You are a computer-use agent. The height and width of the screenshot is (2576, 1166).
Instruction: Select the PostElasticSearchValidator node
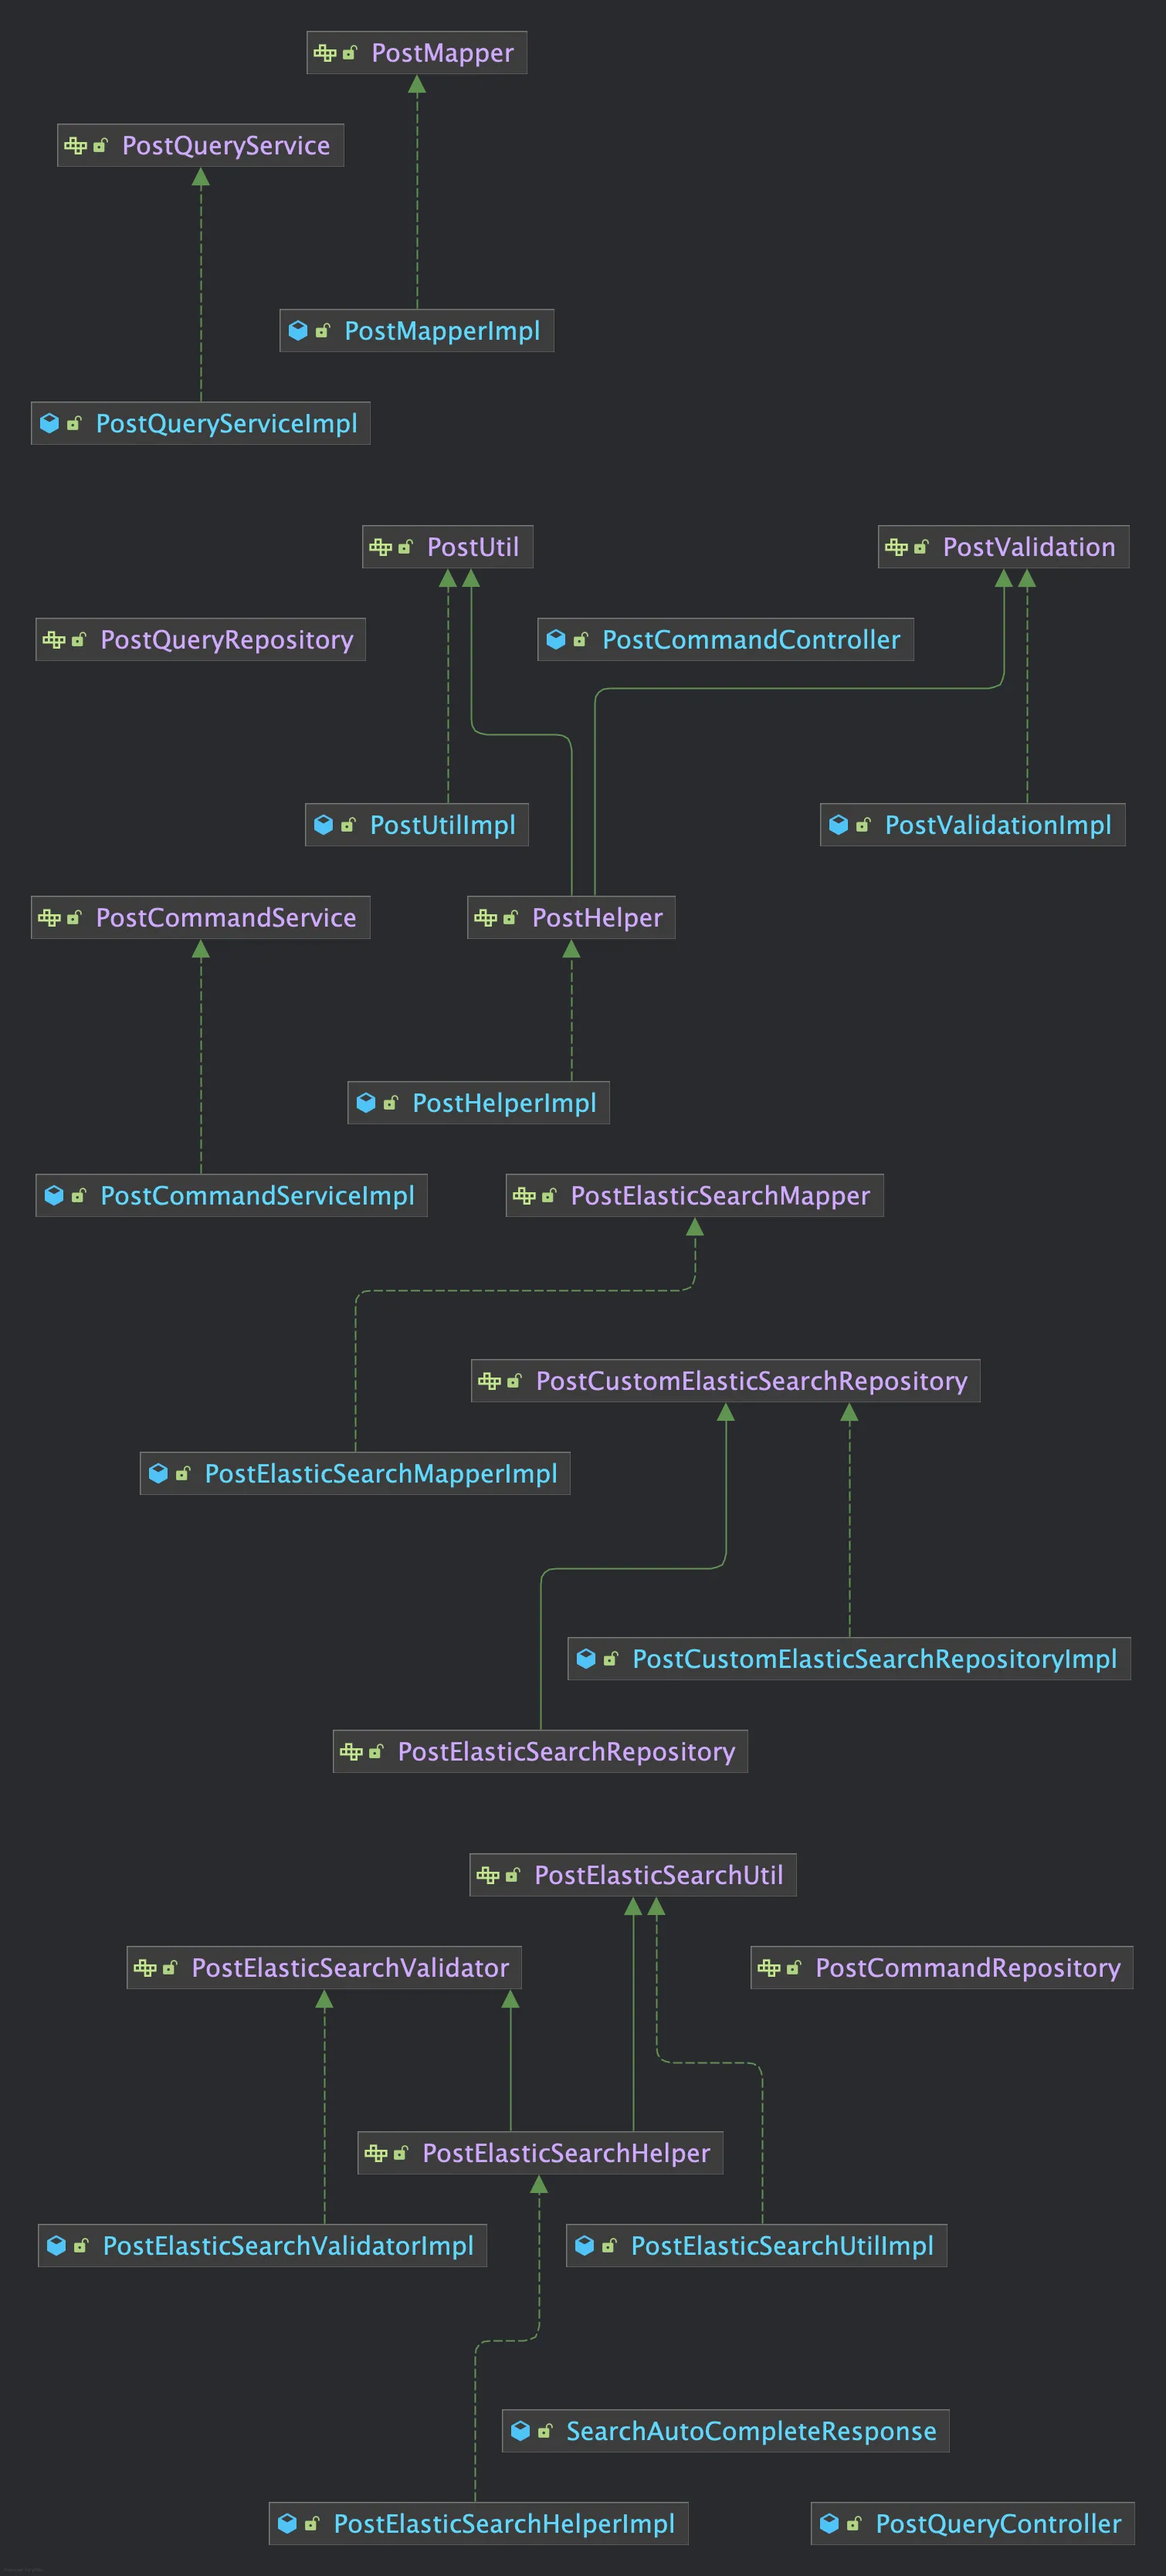[x=324, y=1969]
